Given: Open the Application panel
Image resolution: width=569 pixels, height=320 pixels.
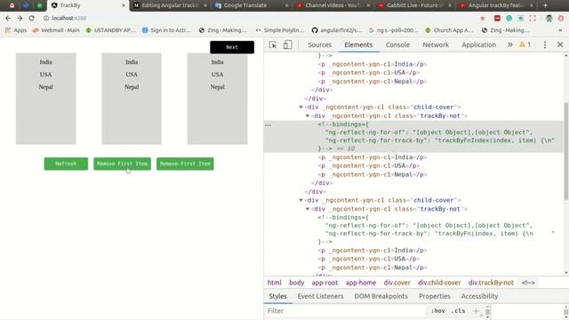Looking at the screenshot, I should pyautogui.click(x=478, y=44).
